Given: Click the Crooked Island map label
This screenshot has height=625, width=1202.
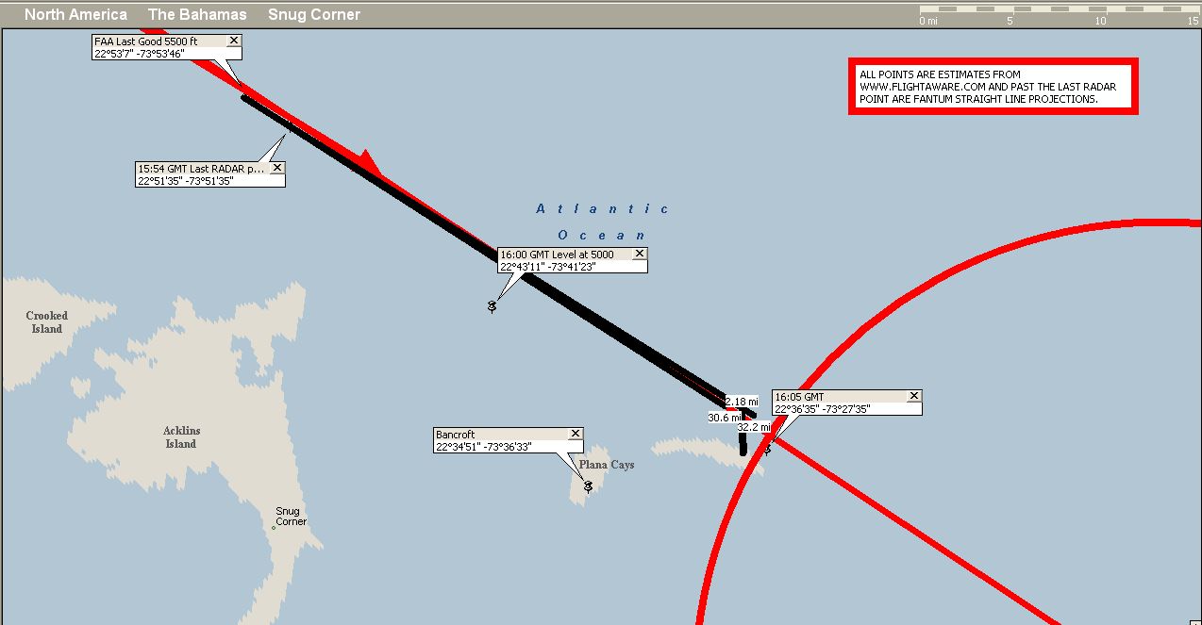Looking at the screenshot, I should pos(46,322).
